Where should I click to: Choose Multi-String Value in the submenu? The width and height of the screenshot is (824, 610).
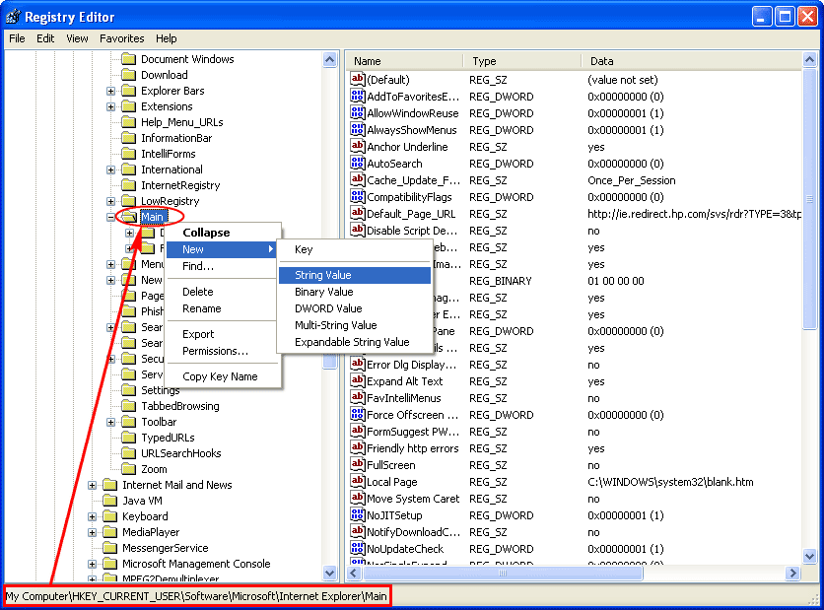[355, 325]
